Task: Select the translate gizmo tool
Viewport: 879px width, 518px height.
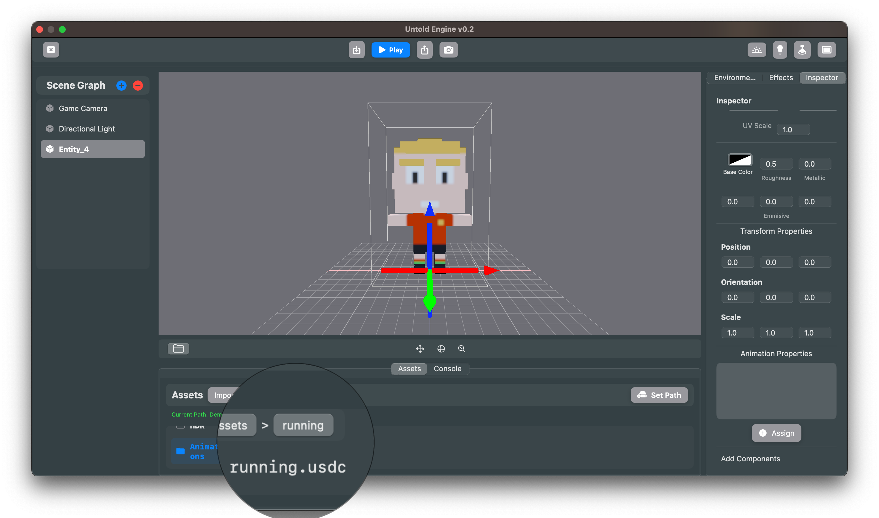Action: 420,348
